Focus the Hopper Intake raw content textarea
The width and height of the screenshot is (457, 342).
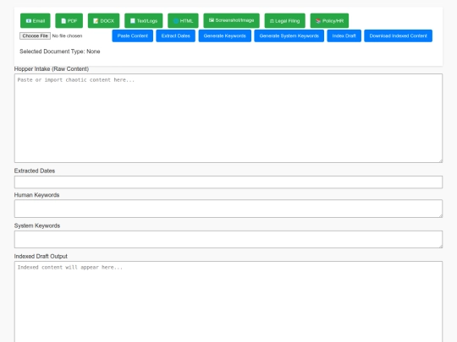click(228, 118)
